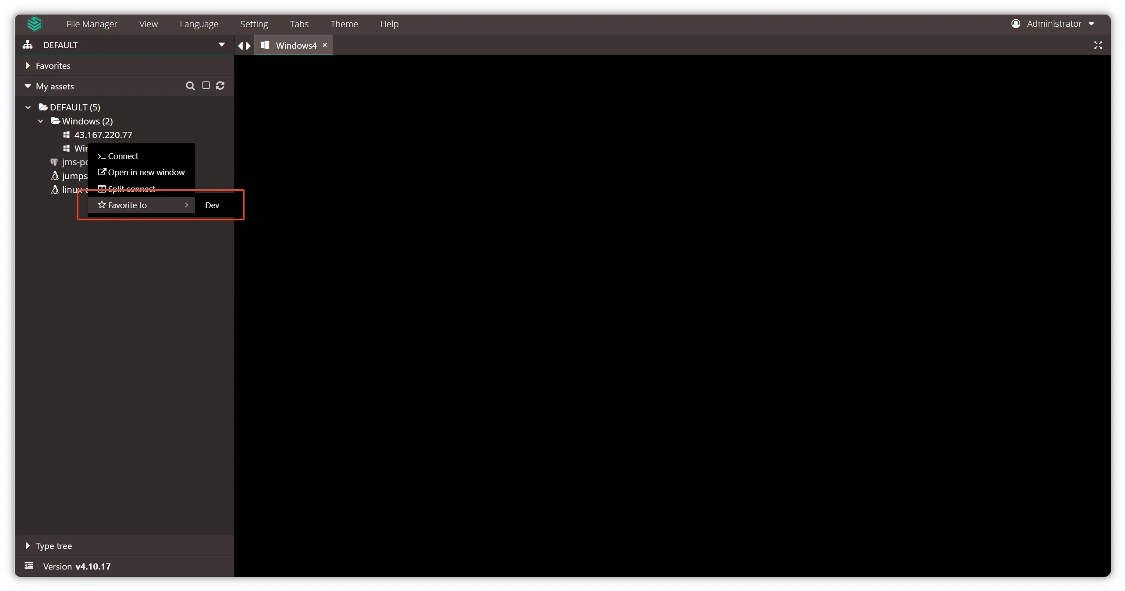Toggle the asset checkbox square icon
The width and height of the screenshot is (1125, 591).
tap(206, 85)
